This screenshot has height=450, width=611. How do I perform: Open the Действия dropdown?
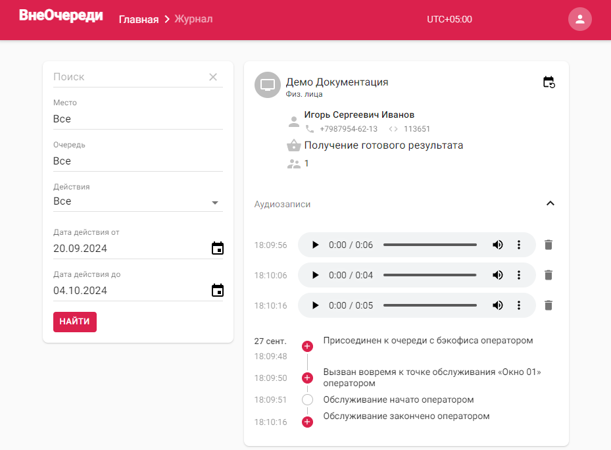tap(138, 201)
